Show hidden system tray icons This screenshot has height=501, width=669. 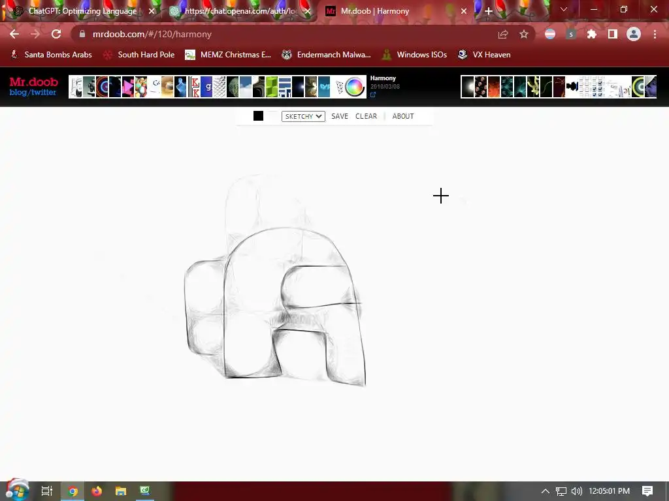546,491
